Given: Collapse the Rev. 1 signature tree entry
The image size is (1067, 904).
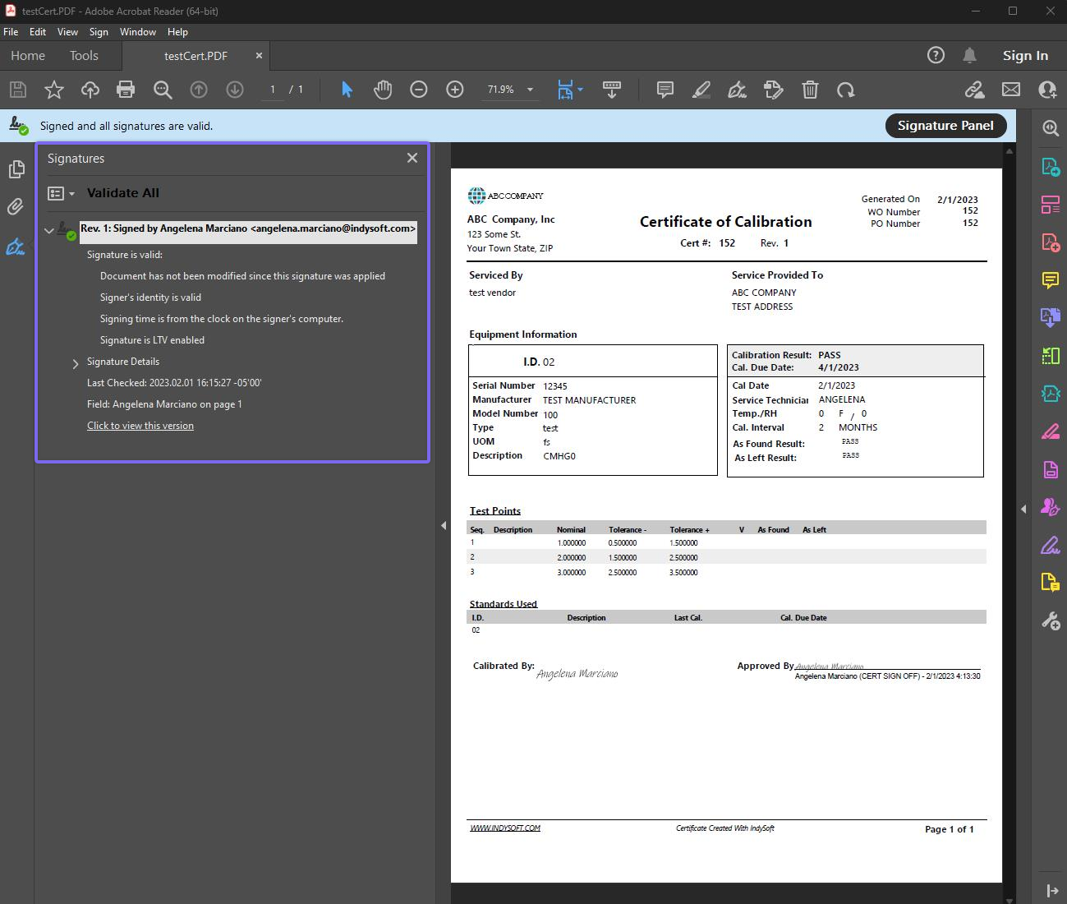Looking at the screenshot, I should pyautogui.click(x=49, y=230).
